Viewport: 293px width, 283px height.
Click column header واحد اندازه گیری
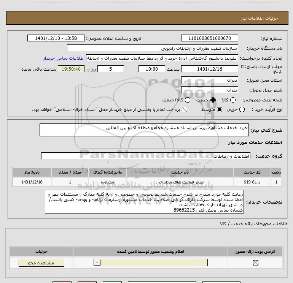pyautogui.click(x=107, y=172)
